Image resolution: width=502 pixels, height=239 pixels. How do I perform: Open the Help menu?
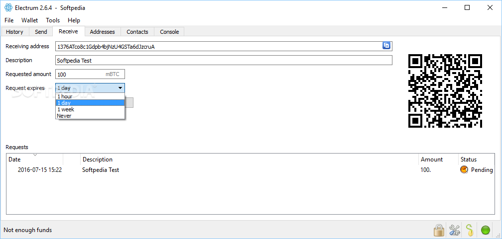74,20
